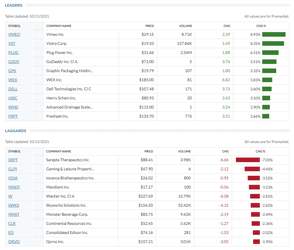Click the LAGGARDS section heading

[15, 131]
